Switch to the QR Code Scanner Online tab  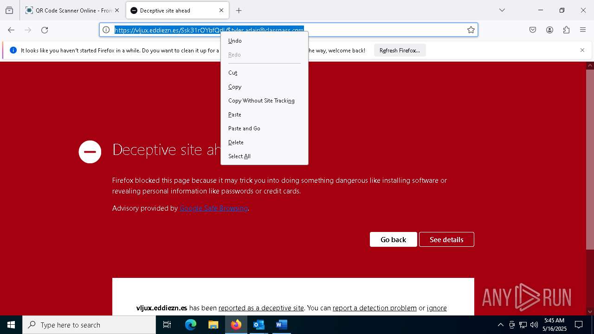(x=72, y=10)
